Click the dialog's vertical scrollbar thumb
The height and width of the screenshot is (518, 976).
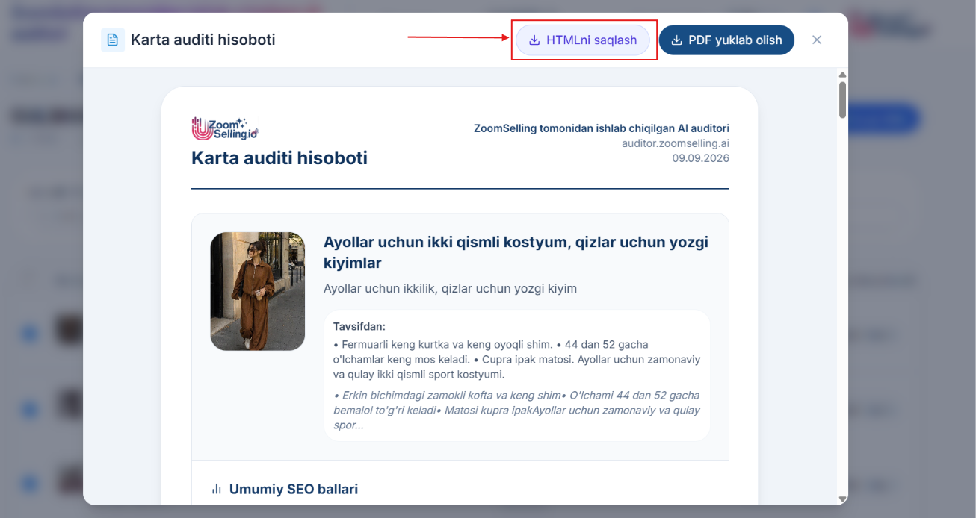[843, 100]
